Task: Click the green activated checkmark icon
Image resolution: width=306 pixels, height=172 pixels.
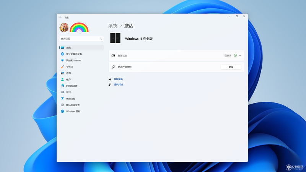Action: point(235,55)
